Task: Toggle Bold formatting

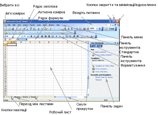Action: [x=31, y=36]
